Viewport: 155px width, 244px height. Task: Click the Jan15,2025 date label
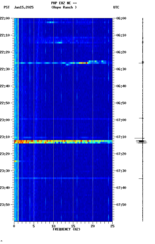tap(24, 7)
